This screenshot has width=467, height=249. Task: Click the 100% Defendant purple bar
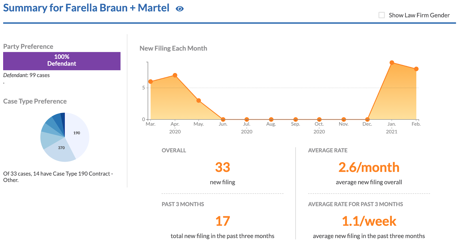point(62,61)
